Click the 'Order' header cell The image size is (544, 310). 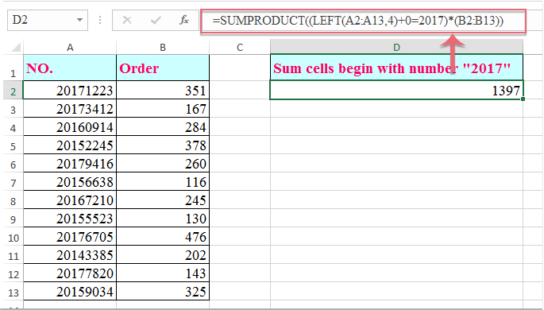163,68
